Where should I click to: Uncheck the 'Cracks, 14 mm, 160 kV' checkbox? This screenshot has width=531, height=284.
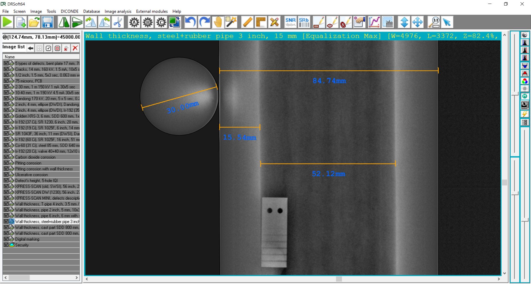6,69
